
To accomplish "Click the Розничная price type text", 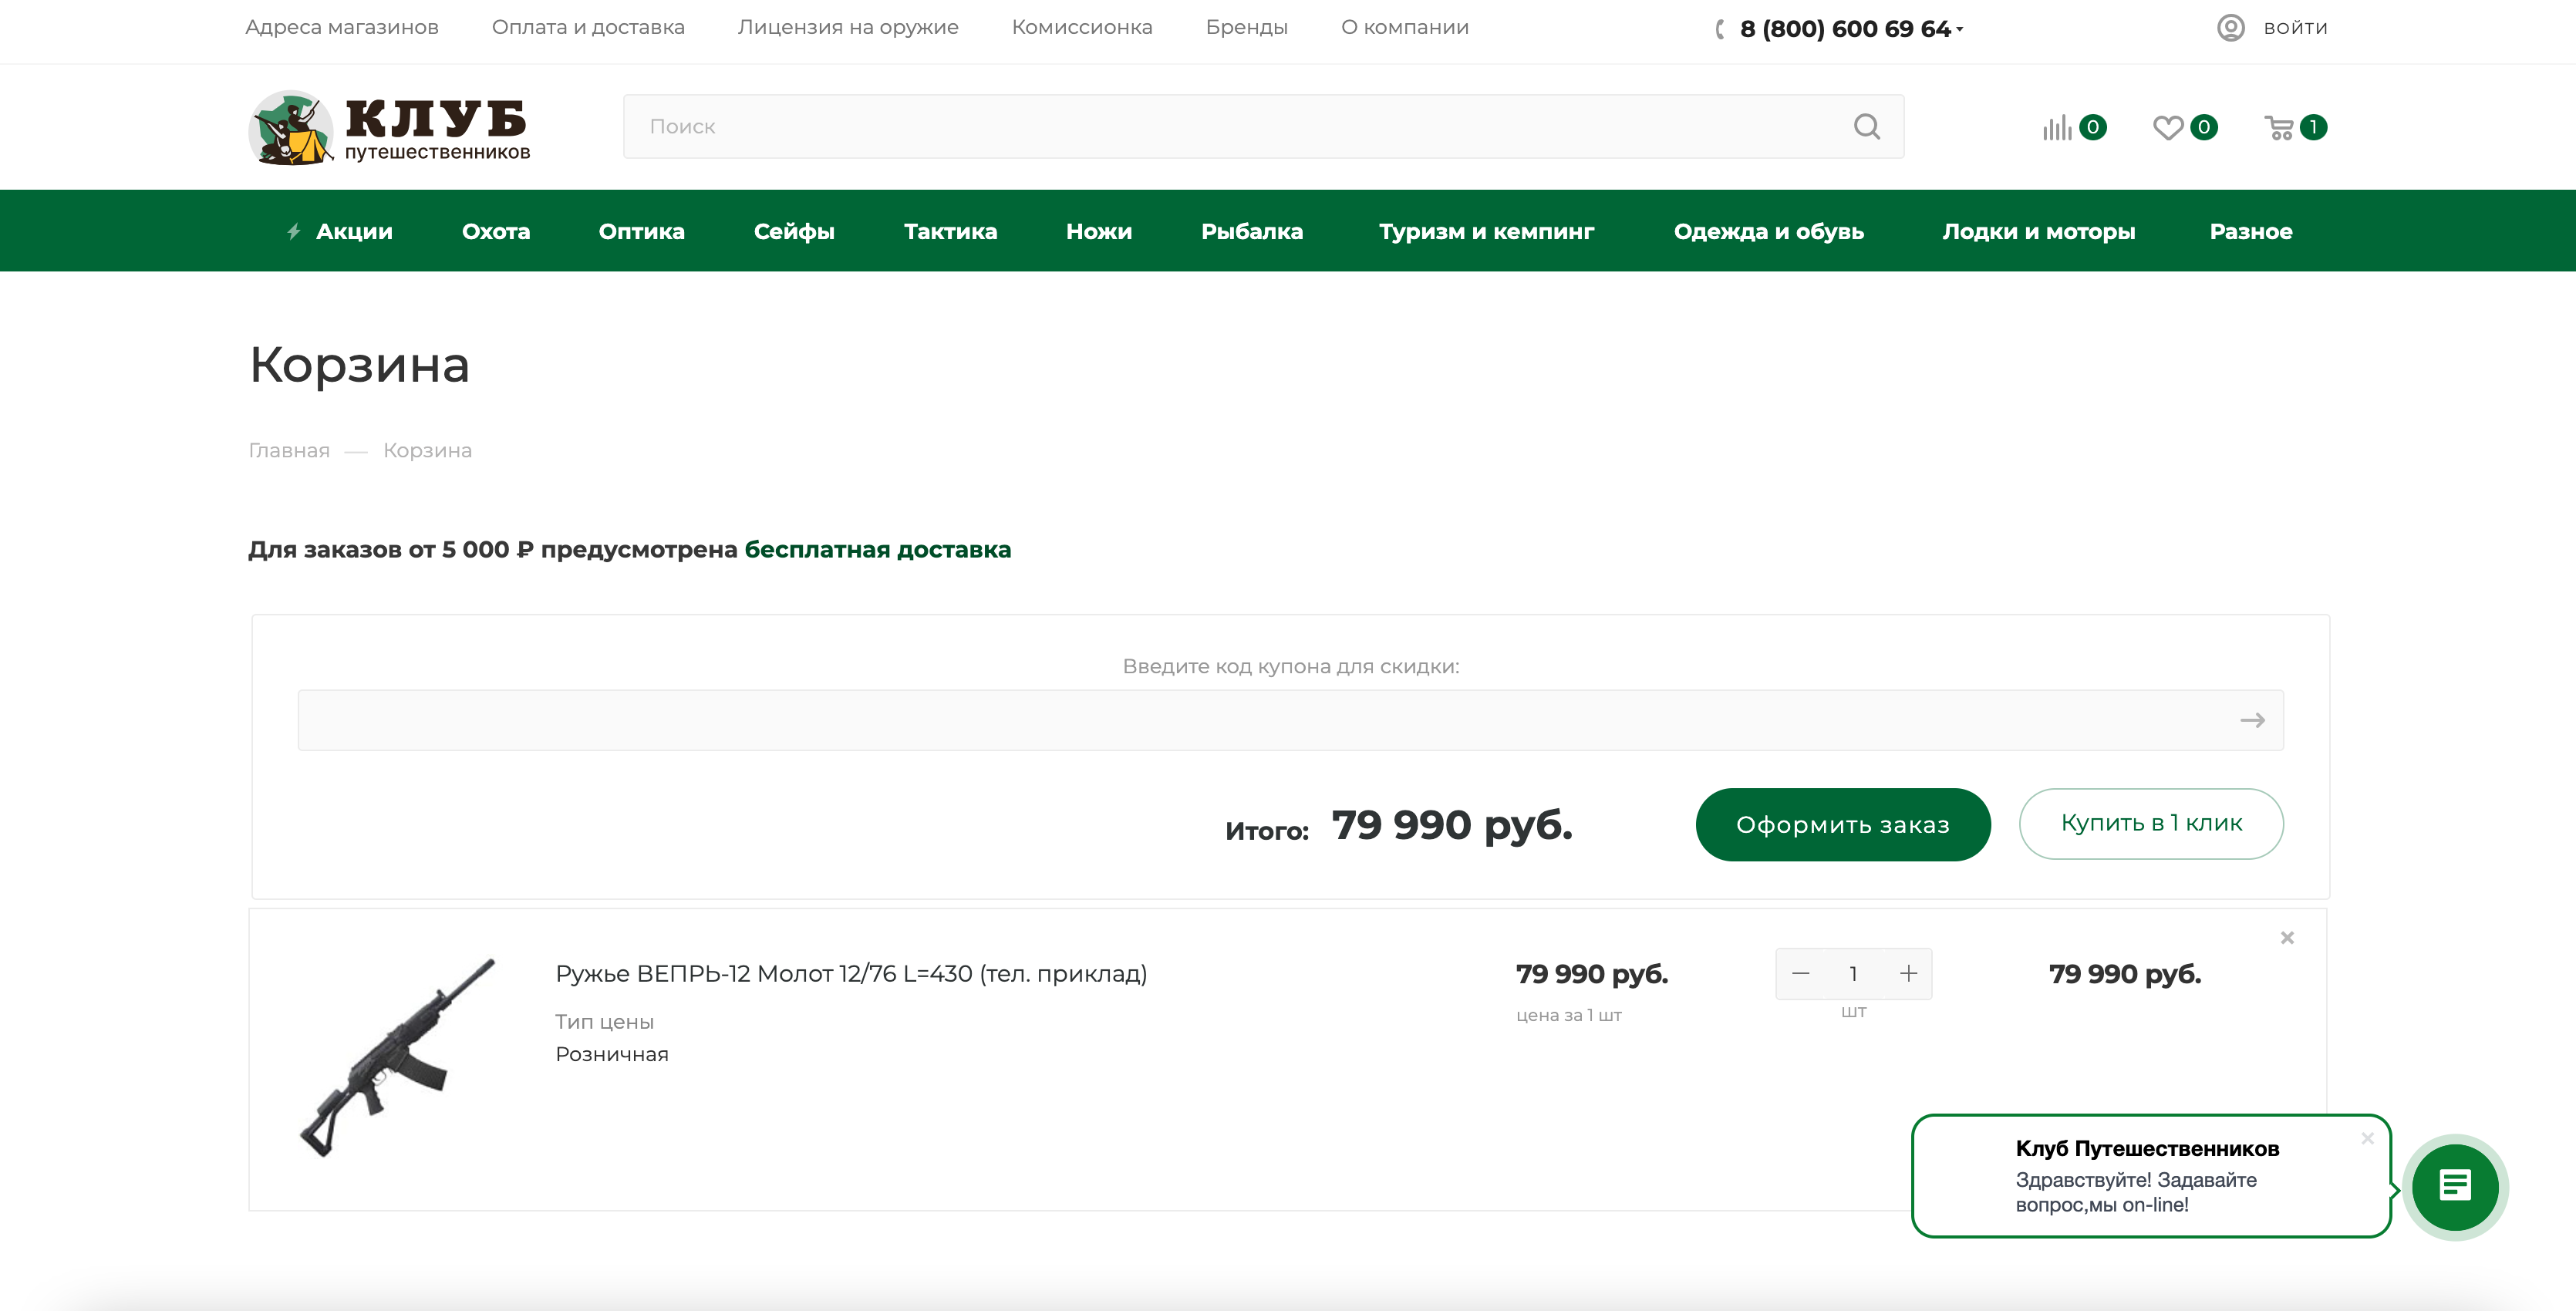I will click(x=612, y=1054).
